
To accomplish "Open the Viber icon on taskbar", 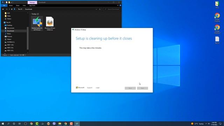I will click(54, 124).
